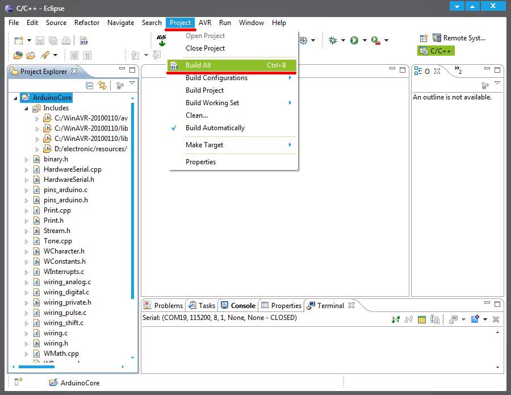Image resolution: width=511 pixels, height=395 pixels.
Task: Select the C/C++ perspective button
Action: click(x=435, y=51)
